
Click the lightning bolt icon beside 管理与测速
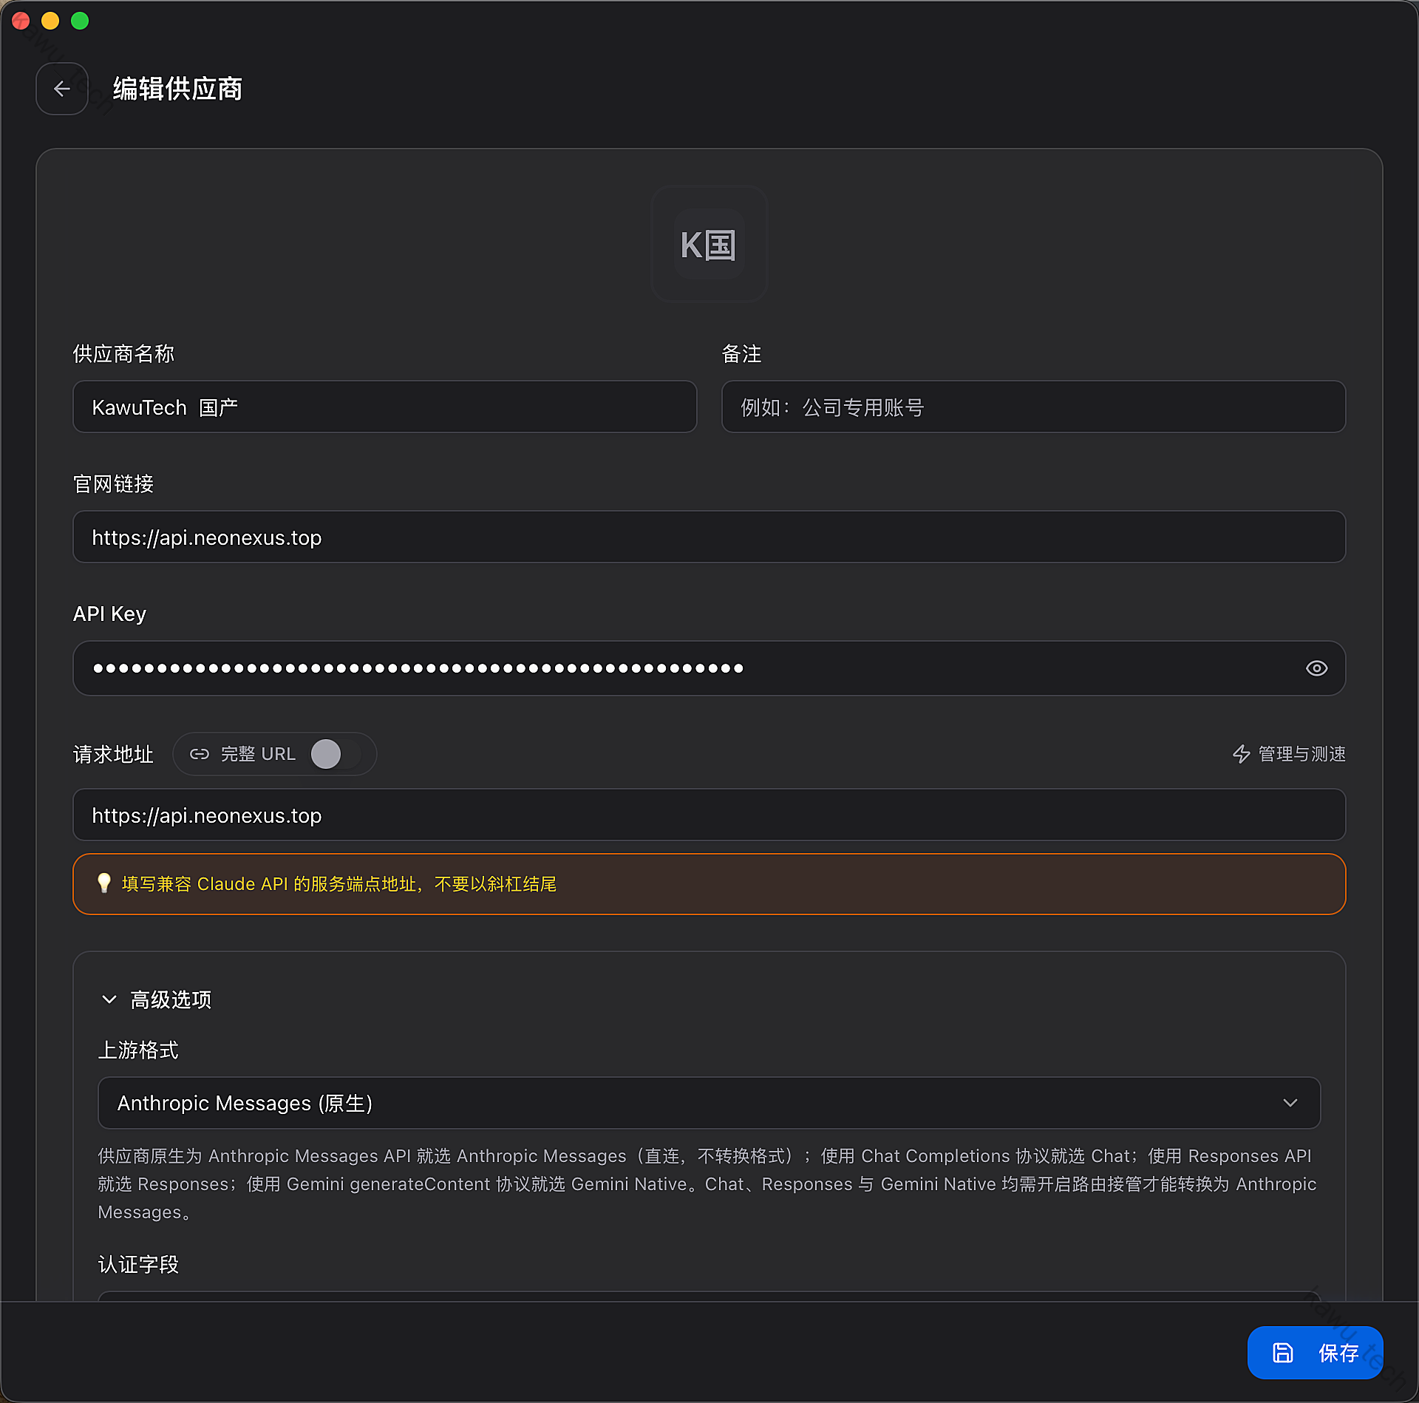[x=1242, y=754]
